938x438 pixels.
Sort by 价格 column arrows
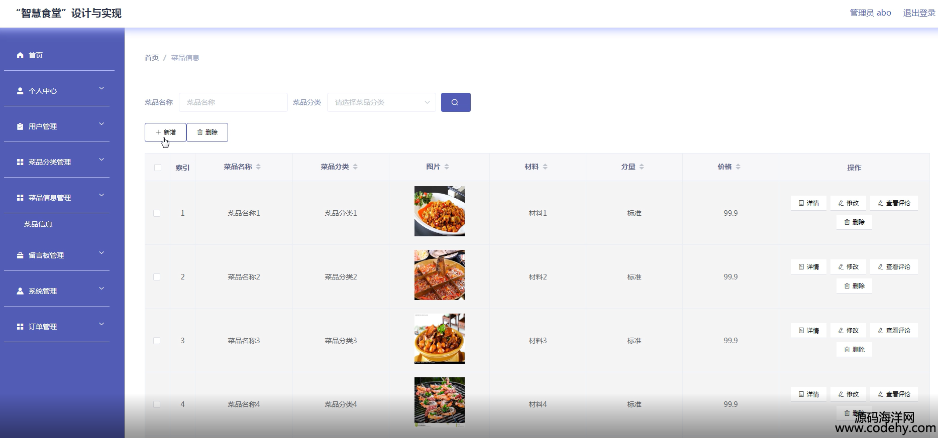[738, 167]
